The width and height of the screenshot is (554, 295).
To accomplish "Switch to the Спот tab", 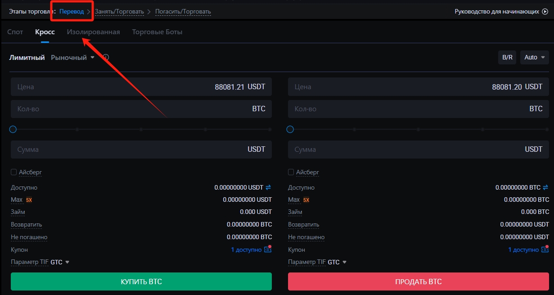I will pos(15,32).
